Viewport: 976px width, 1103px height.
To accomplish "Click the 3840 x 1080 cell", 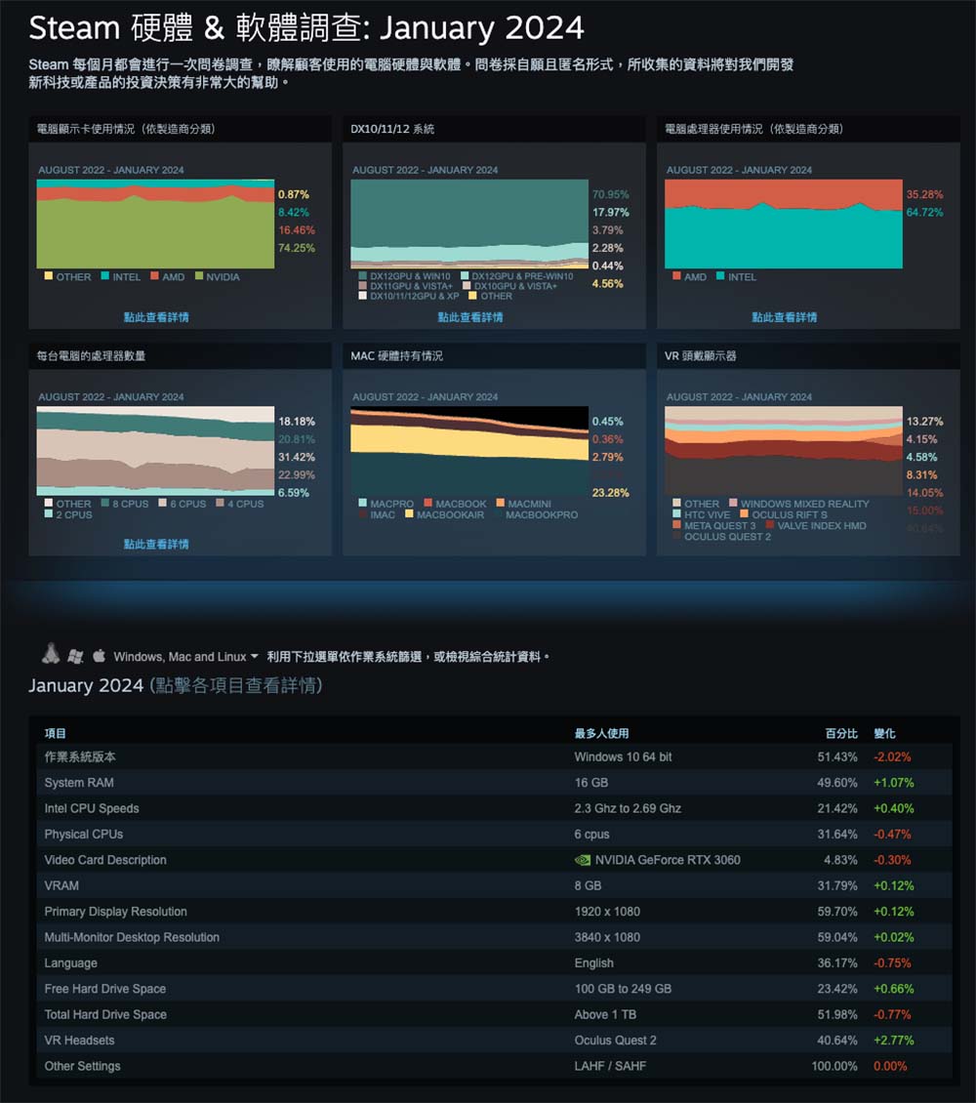I will point(607,937).
